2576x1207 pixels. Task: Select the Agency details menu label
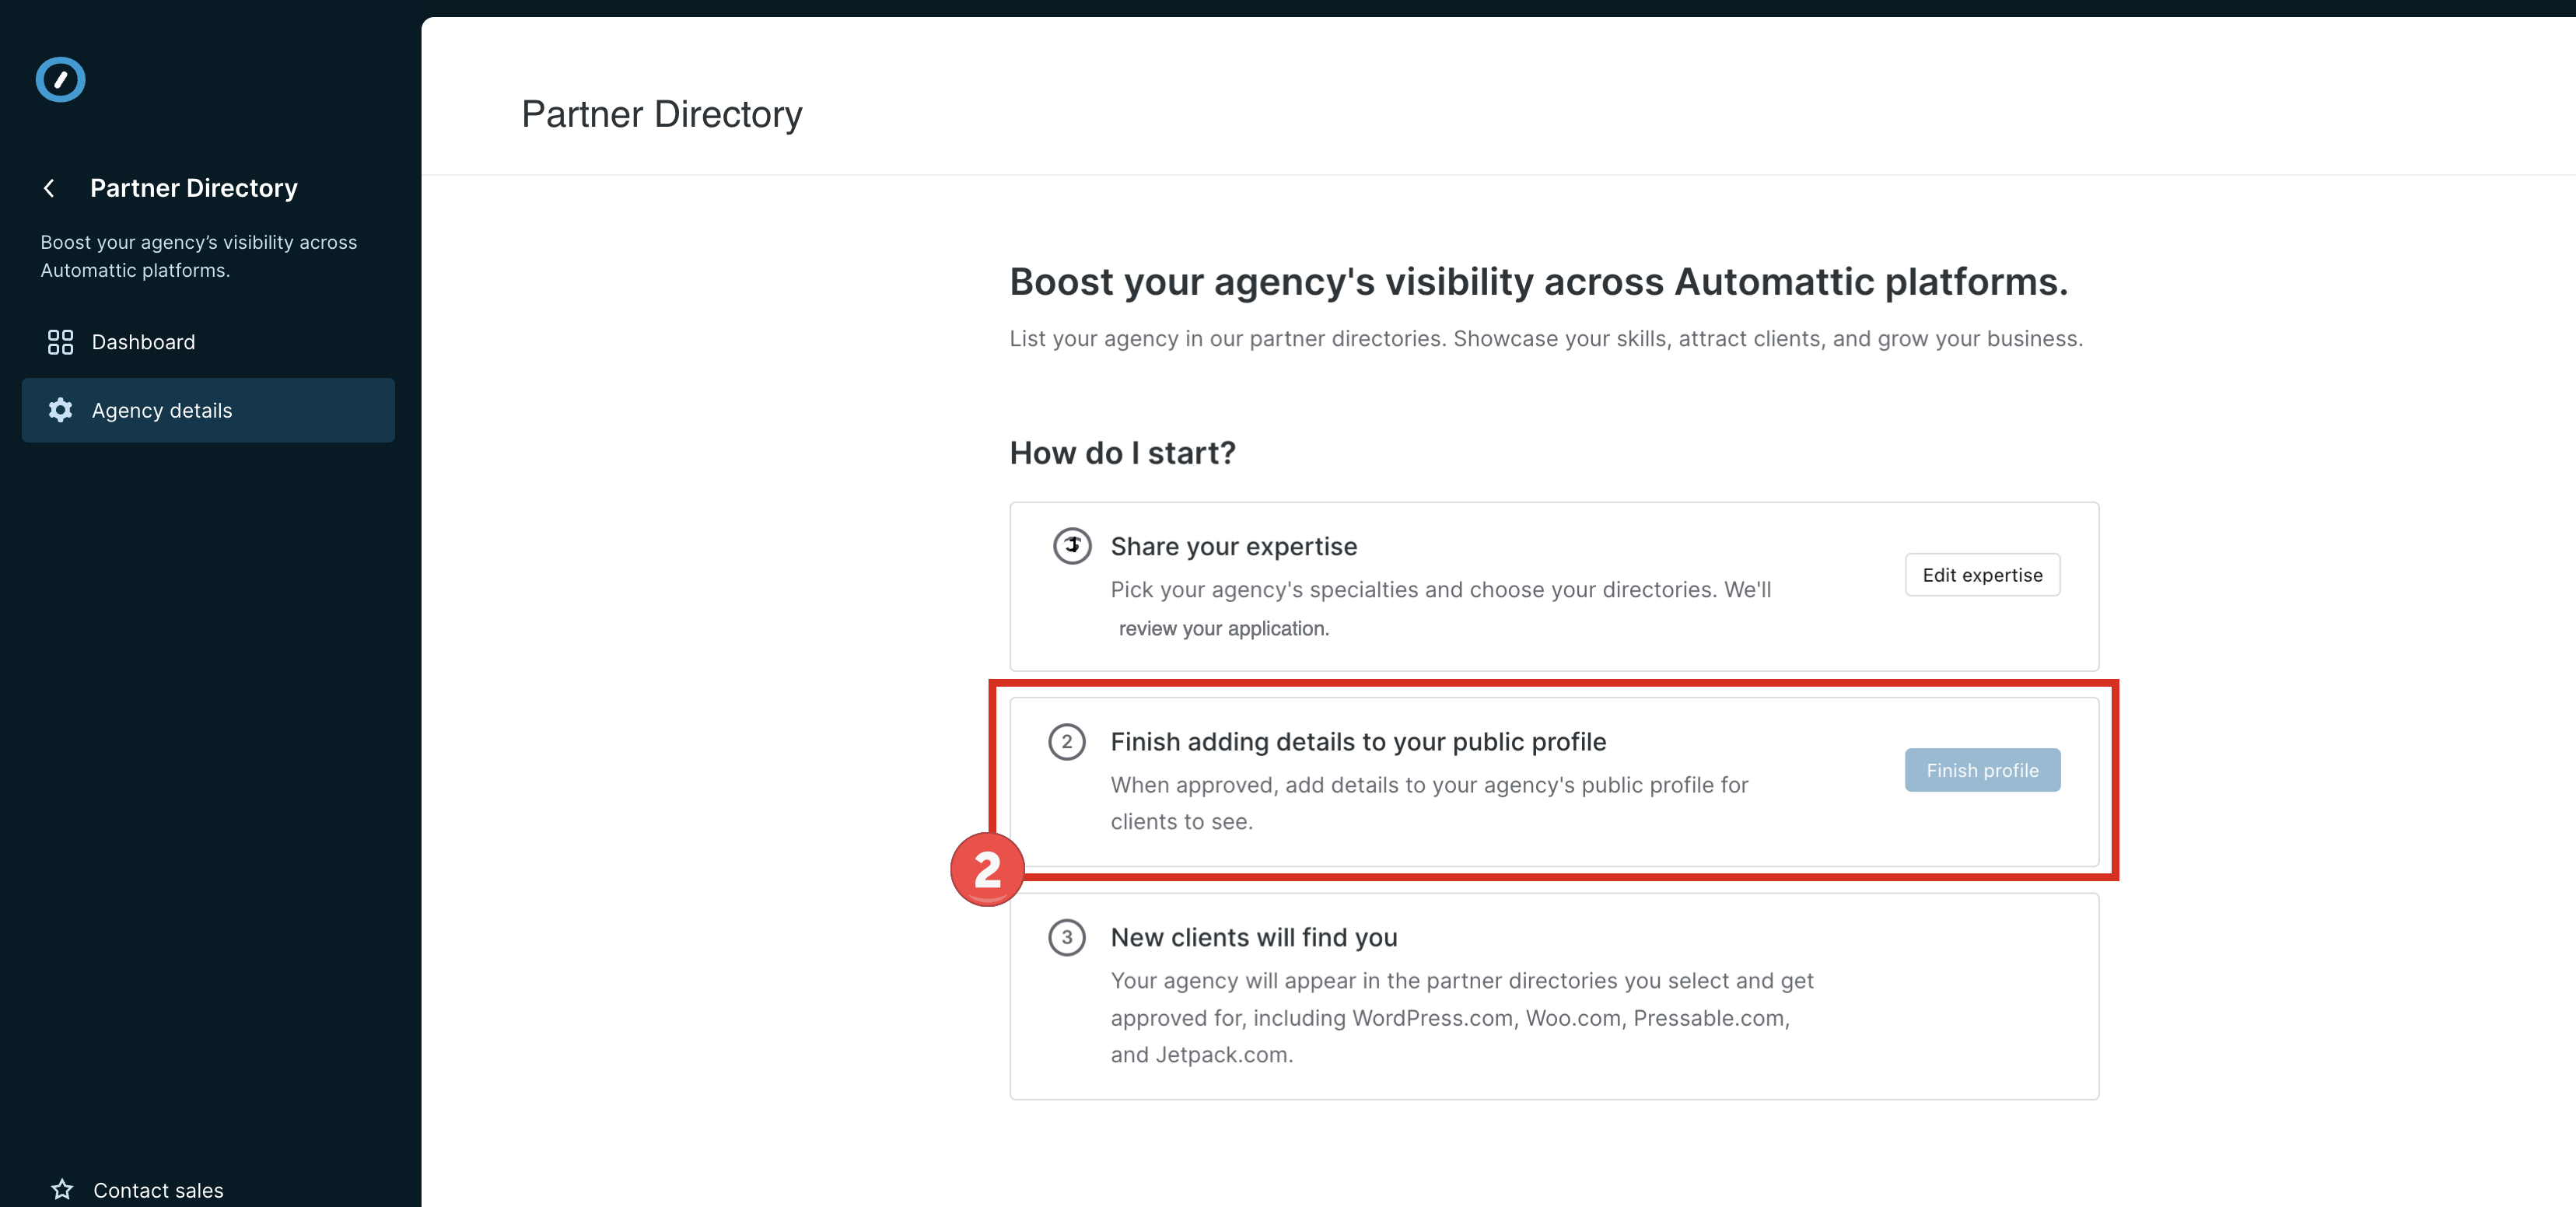click(x=162, y=410)
